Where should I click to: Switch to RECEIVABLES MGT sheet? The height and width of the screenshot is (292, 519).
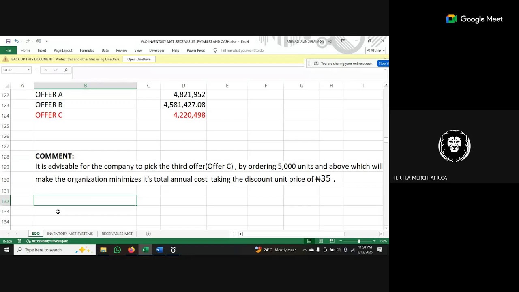pyautogui.click(x=117, y=234)
